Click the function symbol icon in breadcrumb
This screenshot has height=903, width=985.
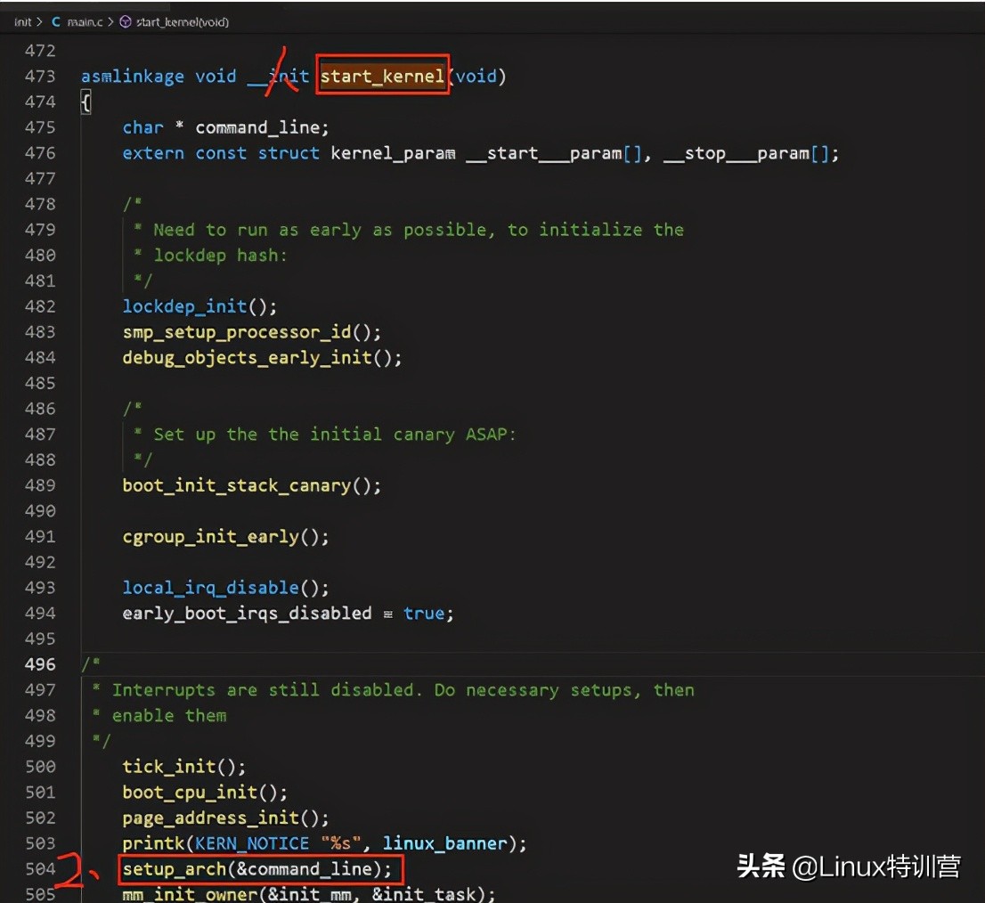click(x=126, y=22)
